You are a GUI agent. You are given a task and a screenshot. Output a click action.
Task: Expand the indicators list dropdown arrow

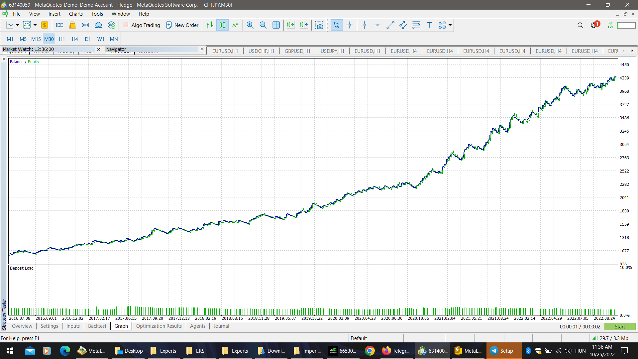(x=35, y=25)
